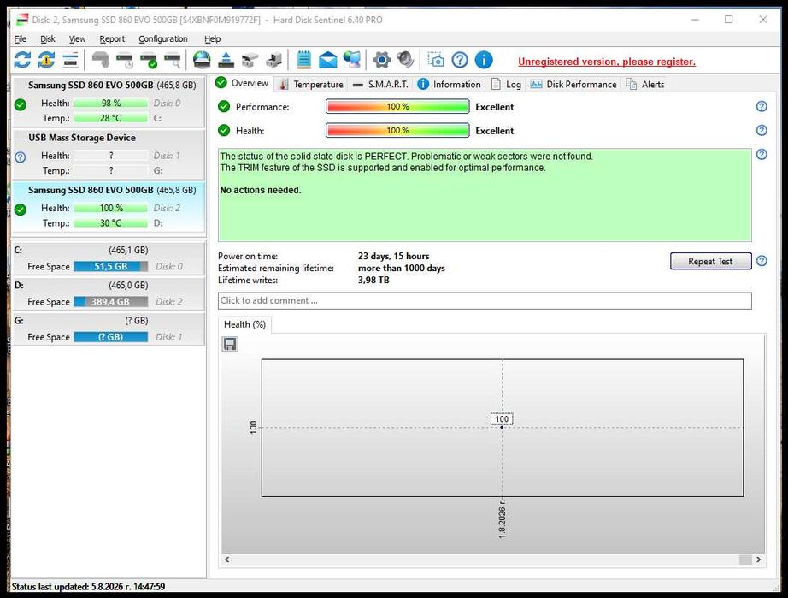The width and height of the screenshot is (788, 598).
Task: Open the View menu
Action: tap(77, 38)
